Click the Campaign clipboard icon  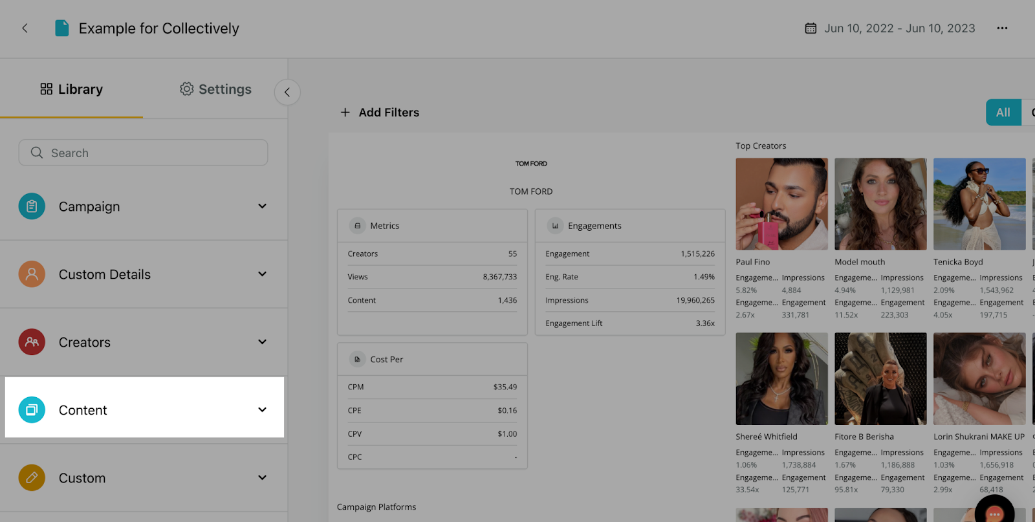point(32,206)
